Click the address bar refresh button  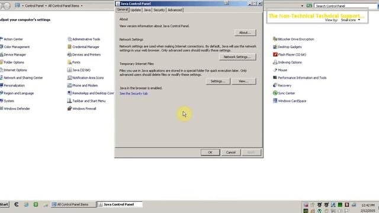309,6
